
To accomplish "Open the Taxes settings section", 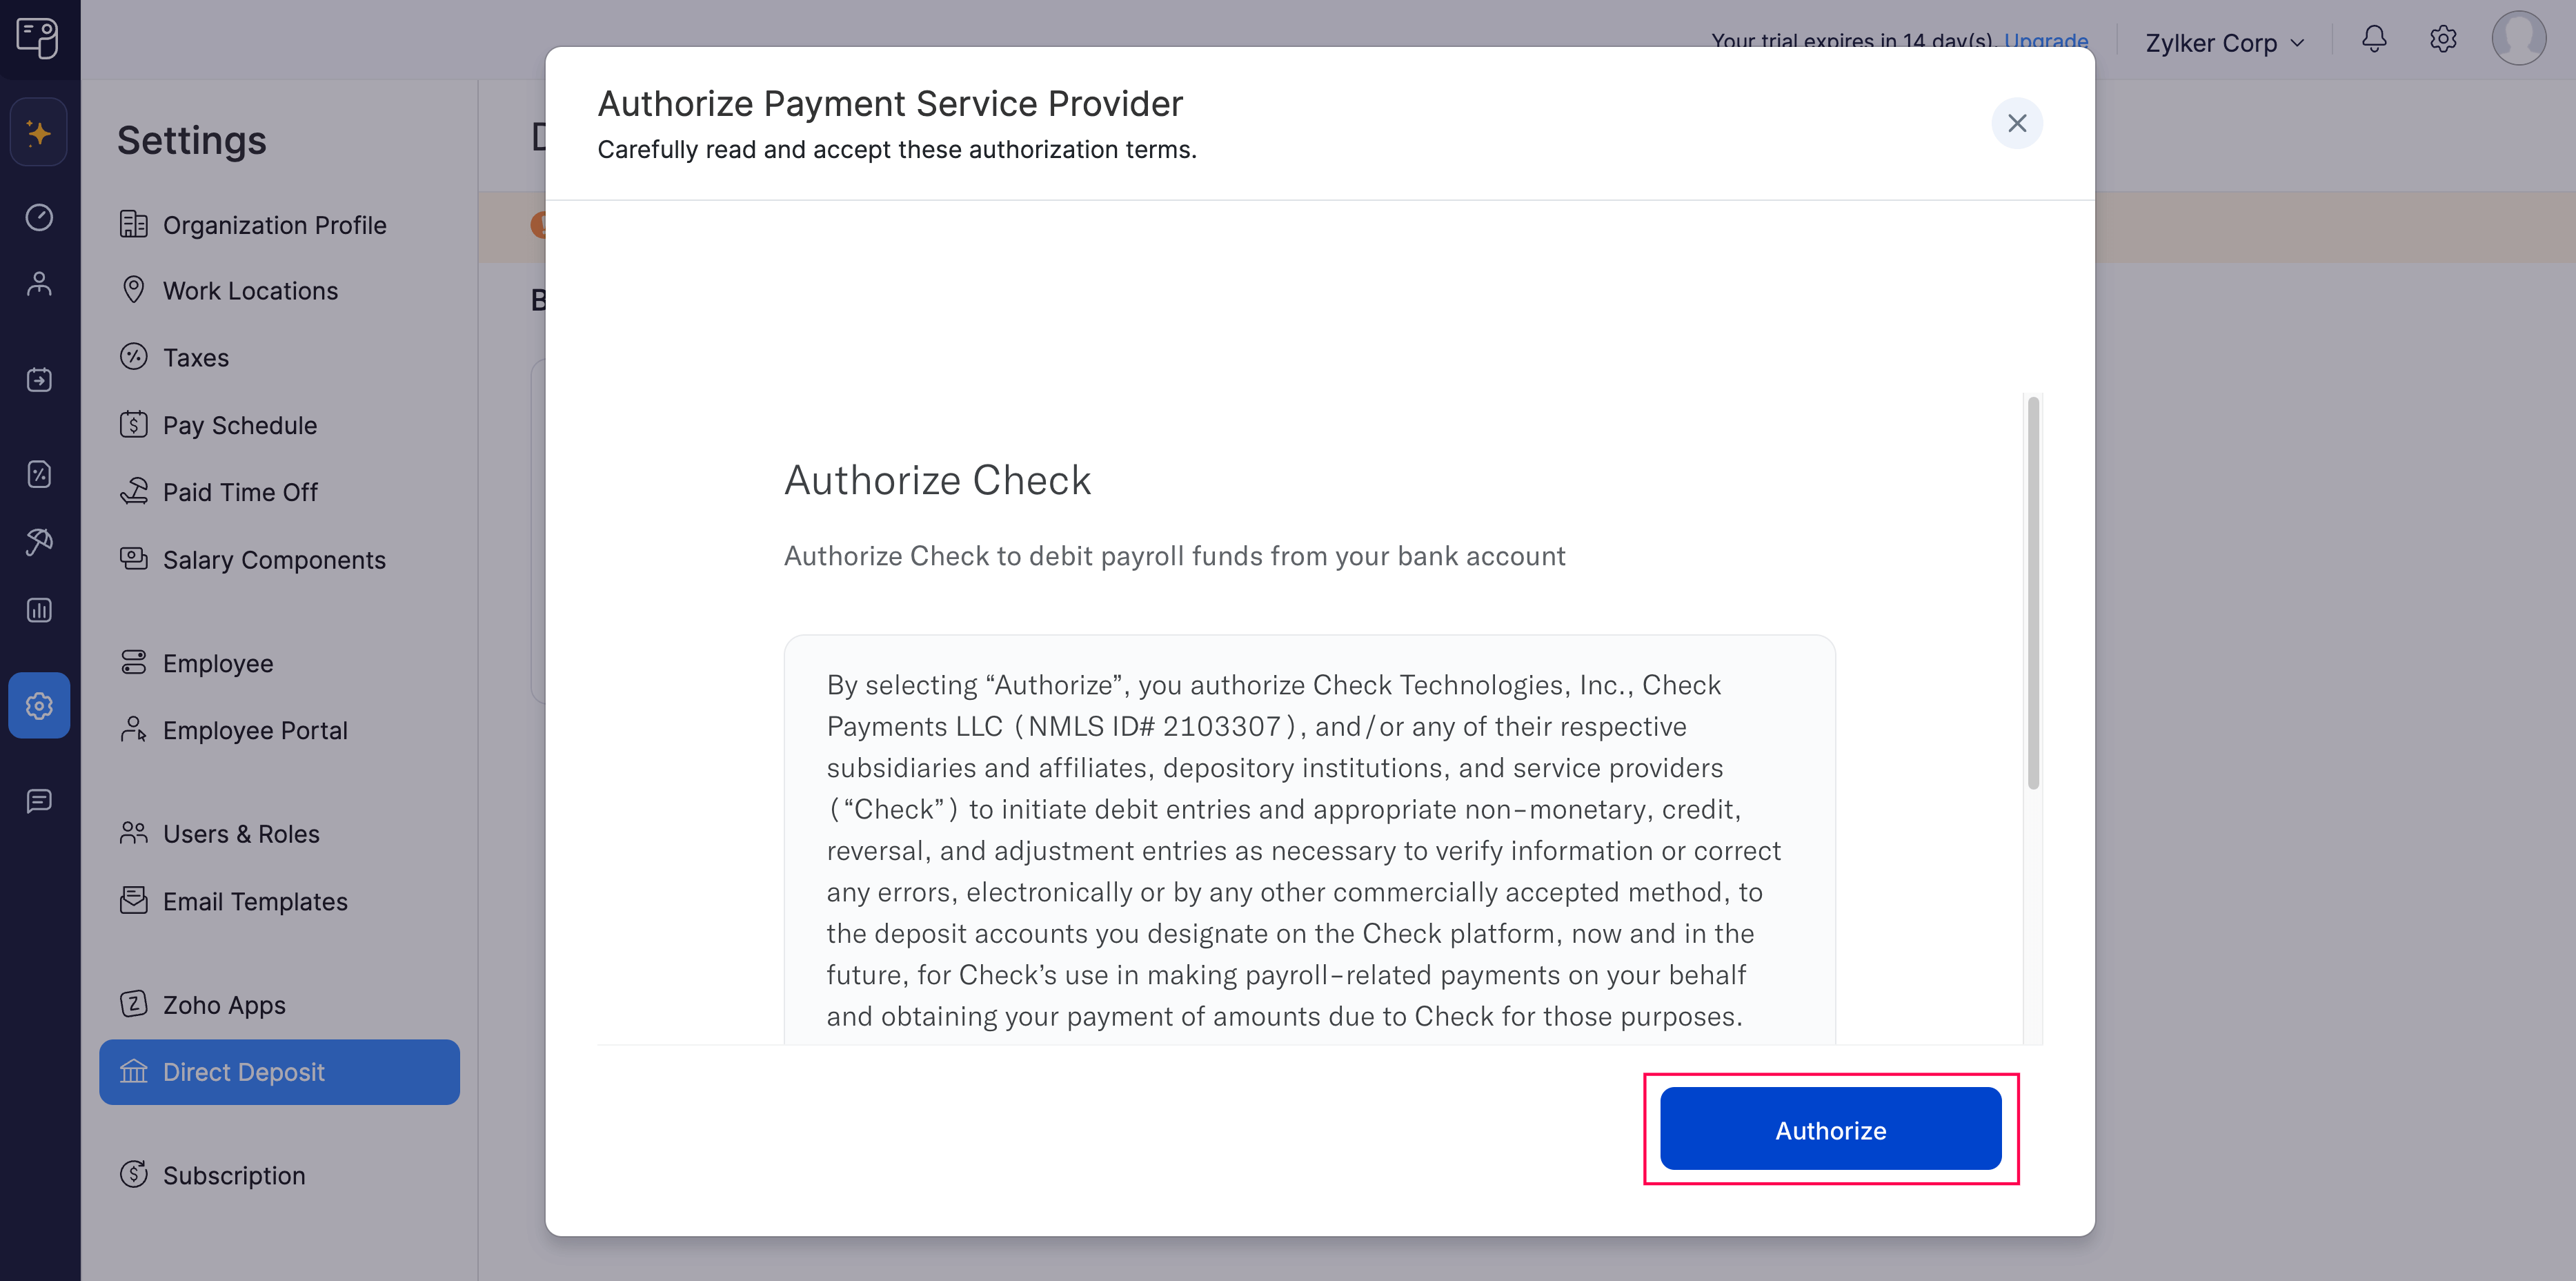I will (195, 357).
